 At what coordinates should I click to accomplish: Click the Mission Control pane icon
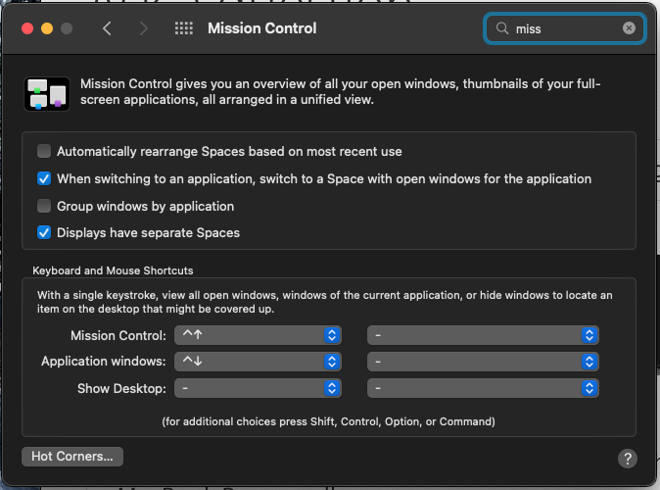(x=46, y=94)
